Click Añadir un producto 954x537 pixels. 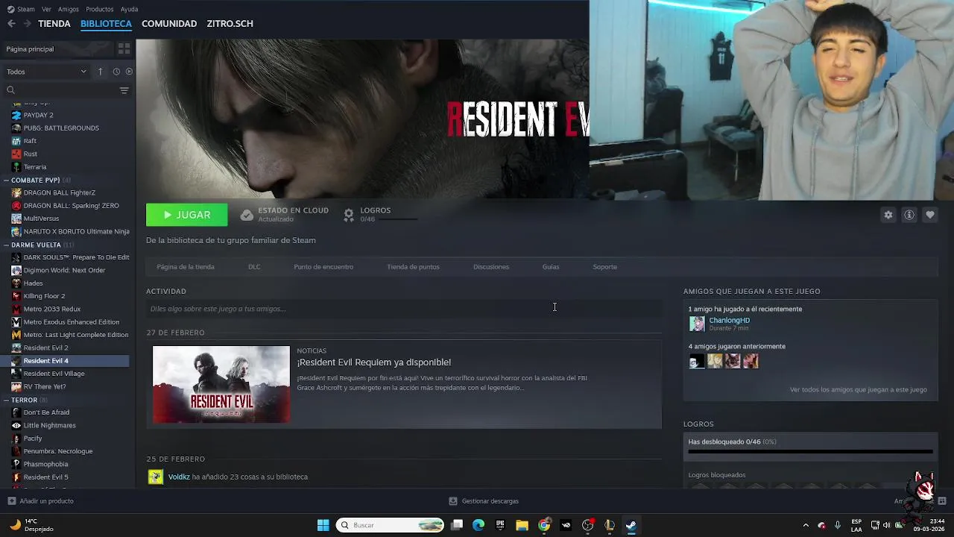coord(46,501)
